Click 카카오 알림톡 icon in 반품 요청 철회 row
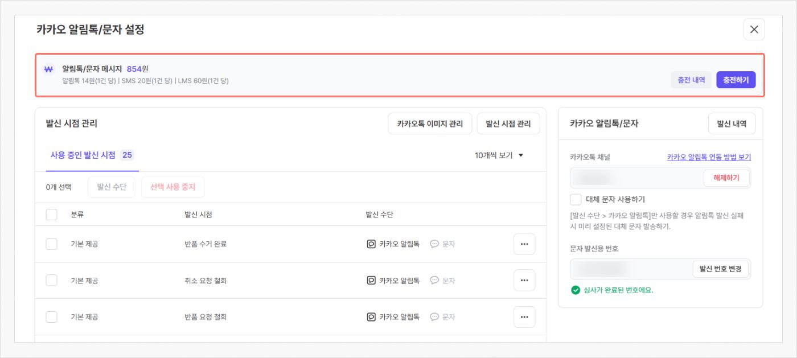 (x=371, y=317)
